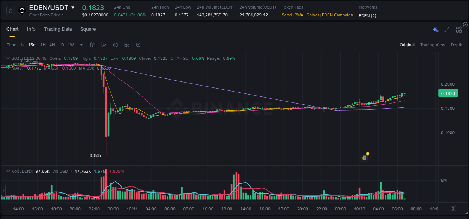Open the calendar date-jump tool
This screenshot has width=469, height=219.
click(93, 45)
